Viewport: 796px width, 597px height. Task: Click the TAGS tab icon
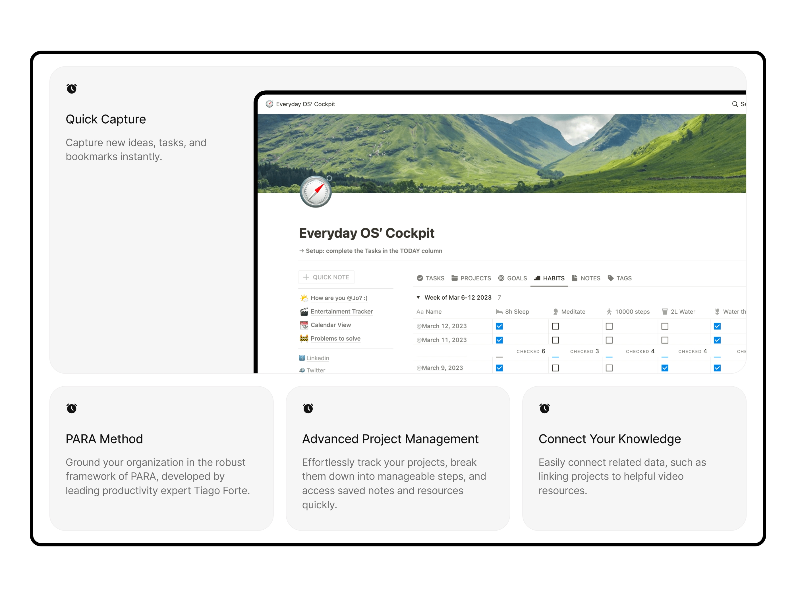click(x=612, y=278)
